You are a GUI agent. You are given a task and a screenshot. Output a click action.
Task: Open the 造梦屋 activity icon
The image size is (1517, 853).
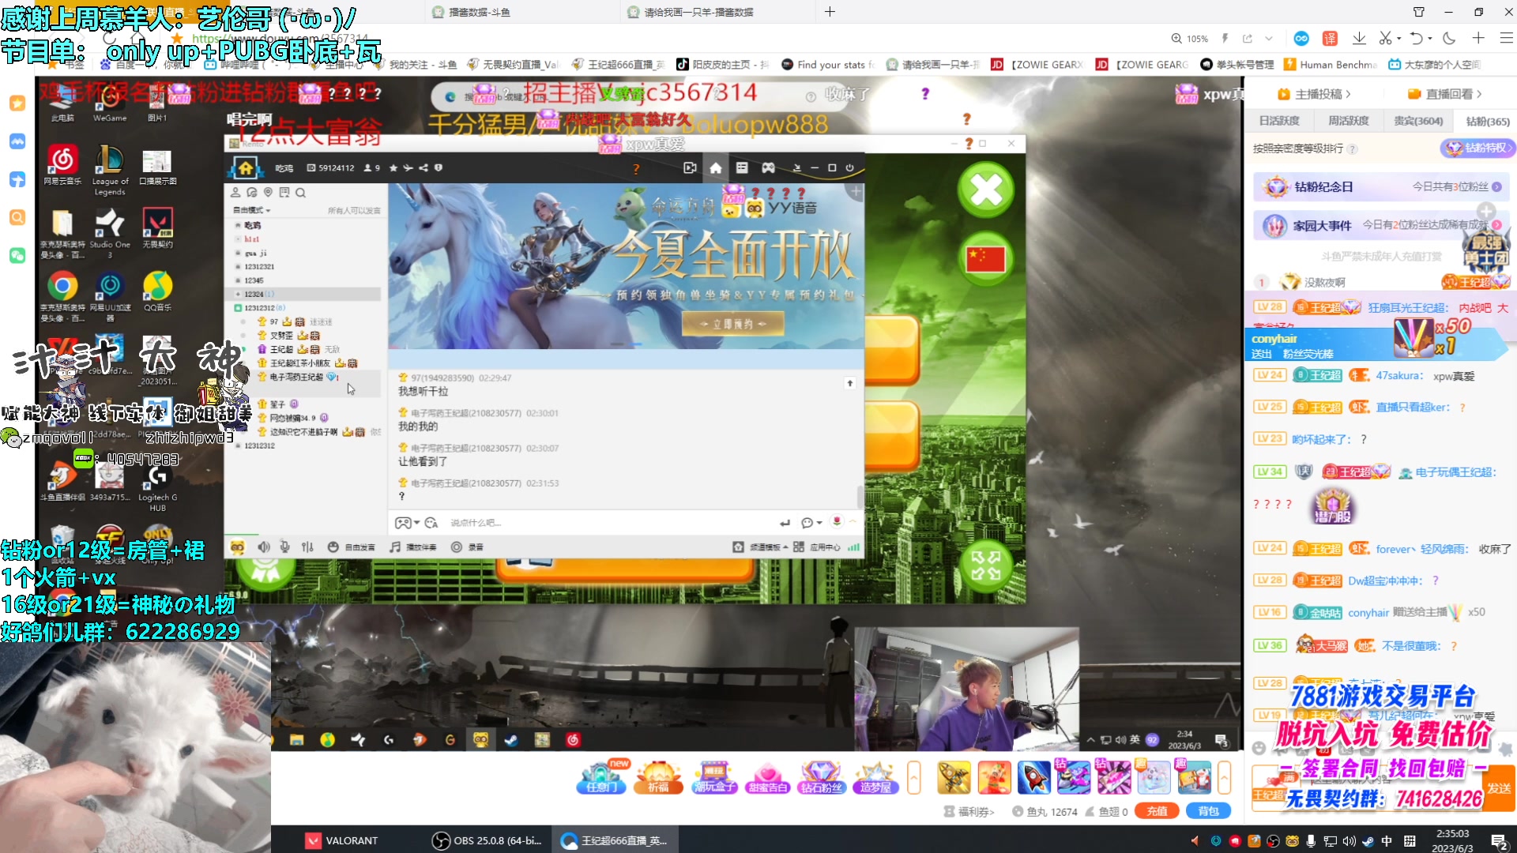pyautogui.click(x=875, y=777)
